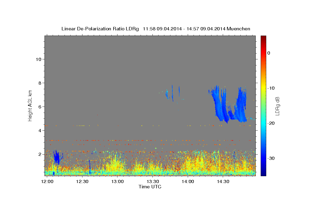The width and height of the screenshot is (316, 211).
Task: Click the height tick label 2
Action: point(40,154)
